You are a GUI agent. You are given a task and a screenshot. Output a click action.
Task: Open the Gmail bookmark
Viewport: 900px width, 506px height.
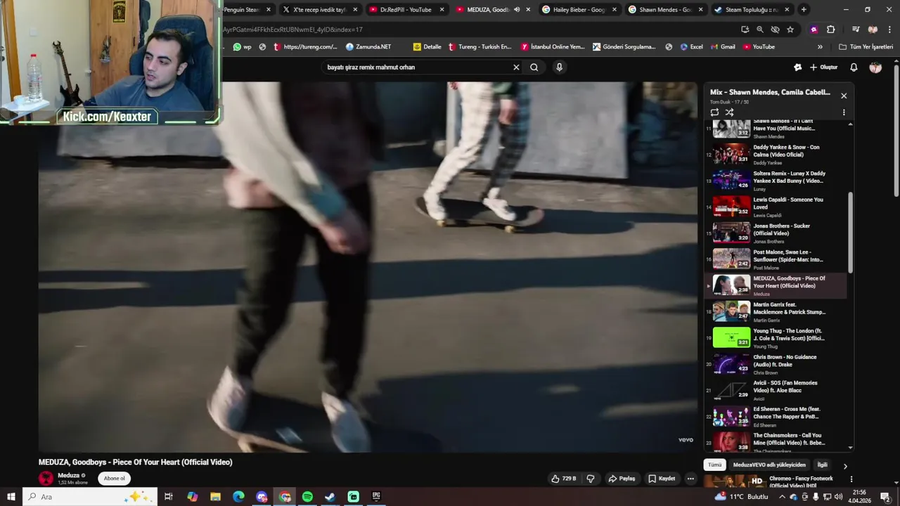722,47
